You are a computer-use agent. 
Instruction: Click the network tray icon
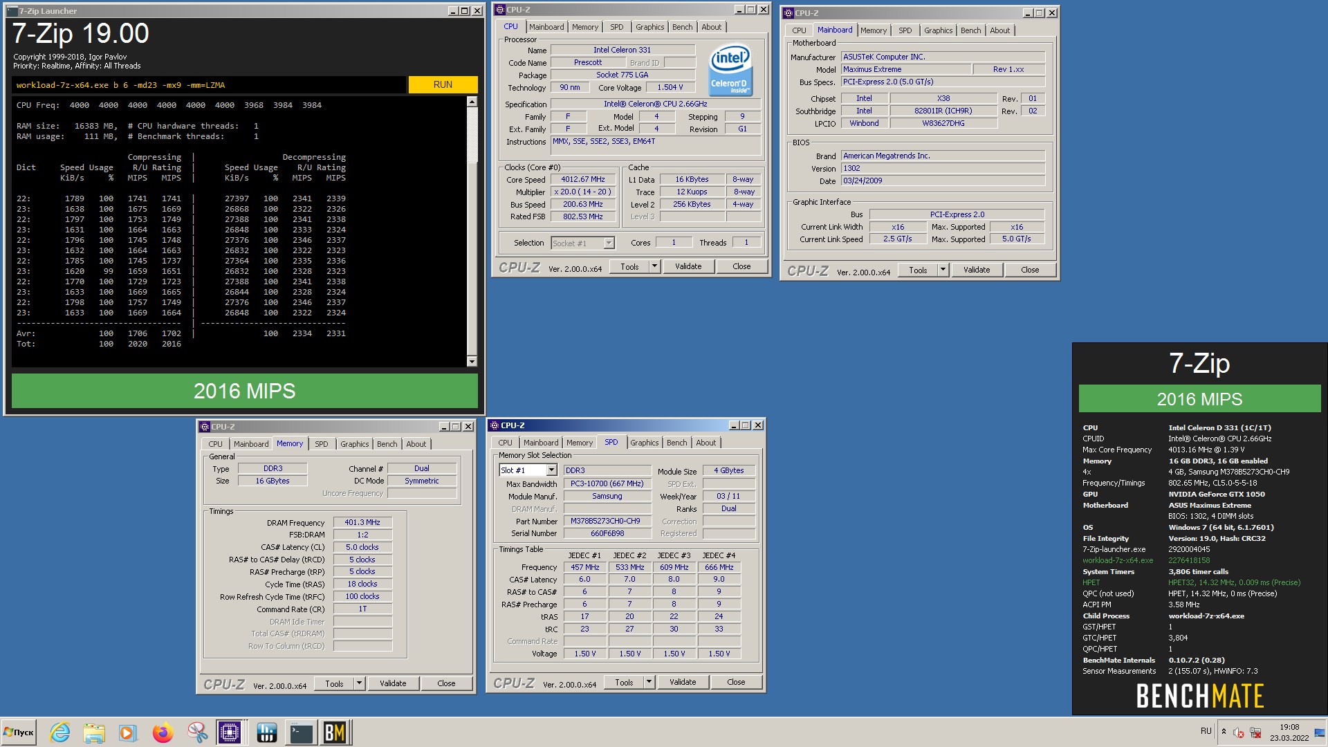(x=1255, y=732)
